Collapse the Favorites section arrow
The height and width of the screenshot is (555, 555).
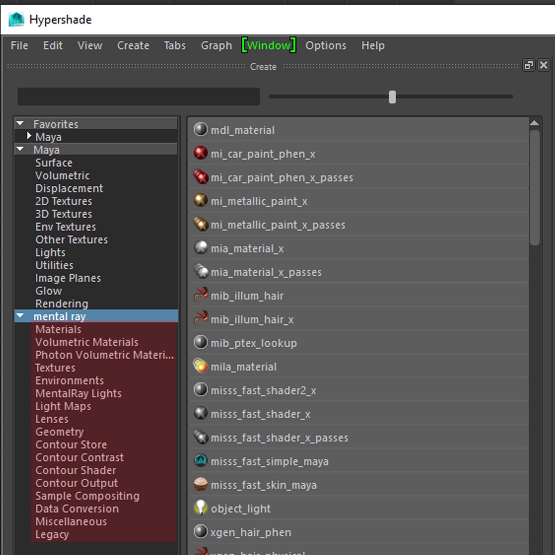(20, 124)
